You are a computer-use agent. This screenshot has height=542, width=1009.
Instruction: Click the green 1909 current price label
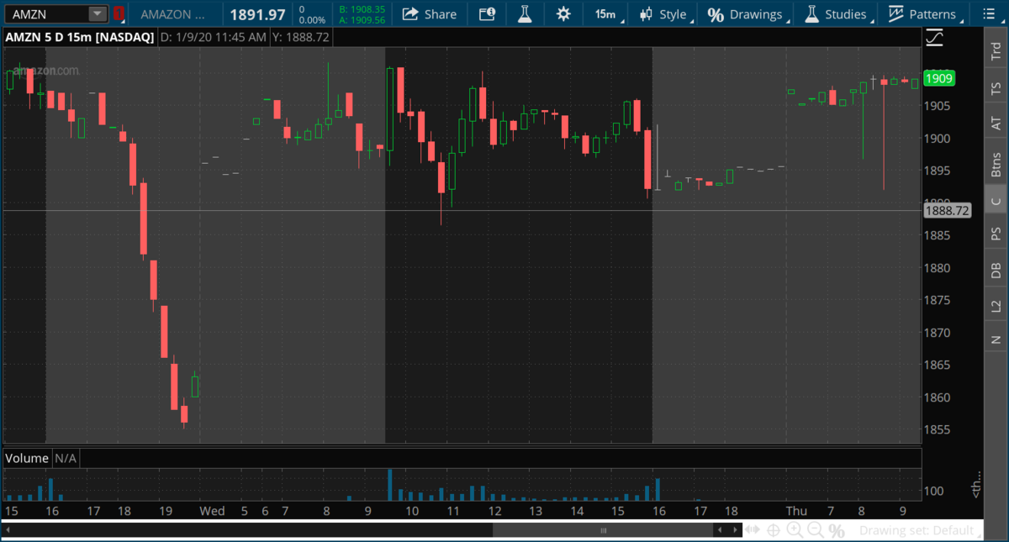click(x=938, y=78)
